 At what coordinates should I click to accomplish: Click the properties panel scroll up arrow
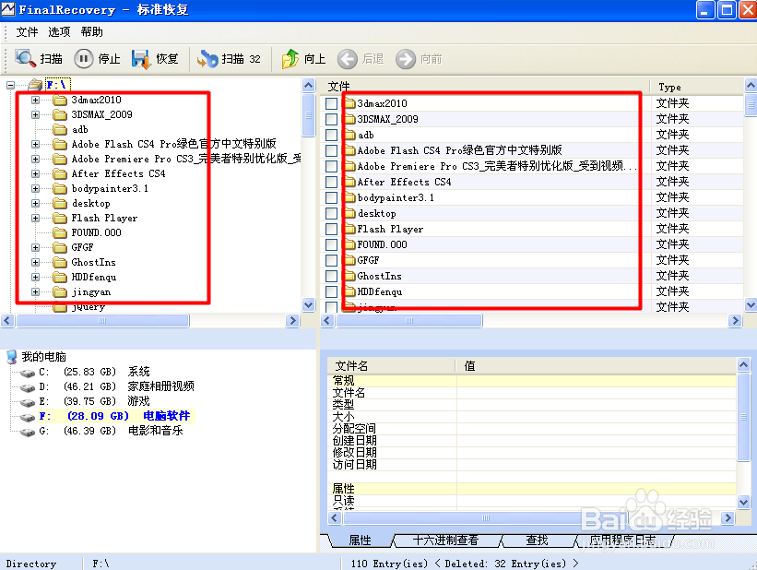[743, 364]
